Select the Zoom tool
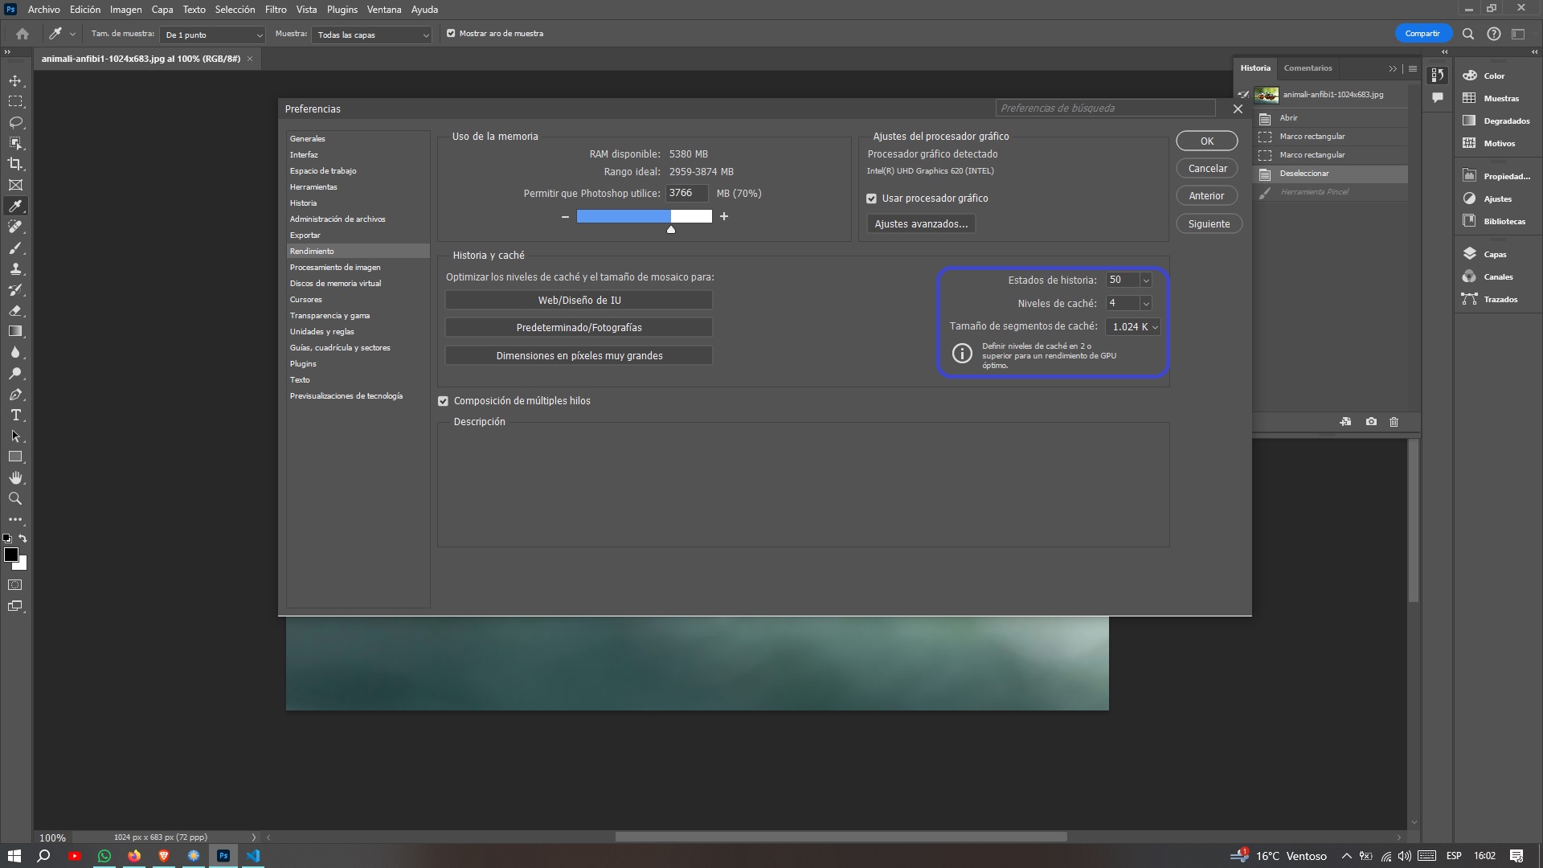1543x868 pixels. 15,498
